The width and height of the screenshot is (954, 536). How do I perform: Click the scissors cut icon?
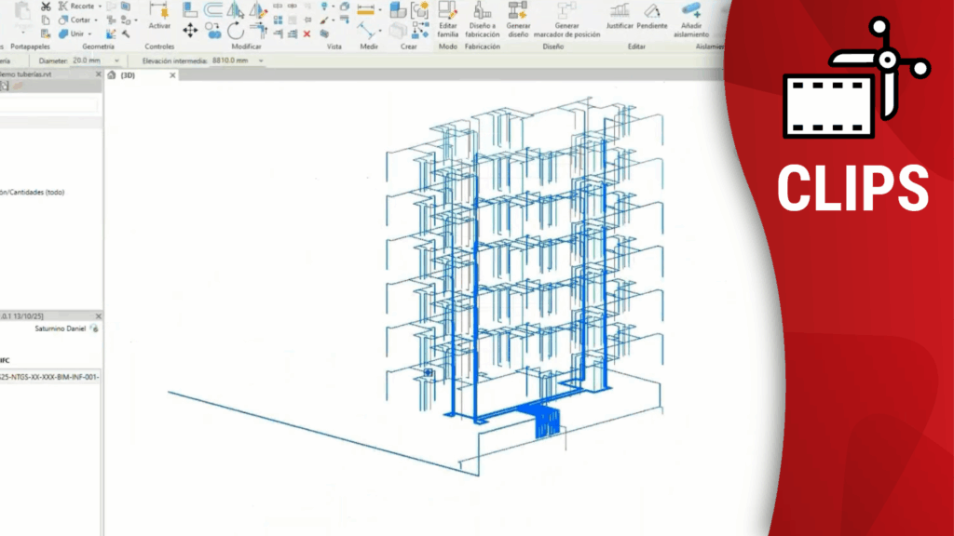coord(46,7)
